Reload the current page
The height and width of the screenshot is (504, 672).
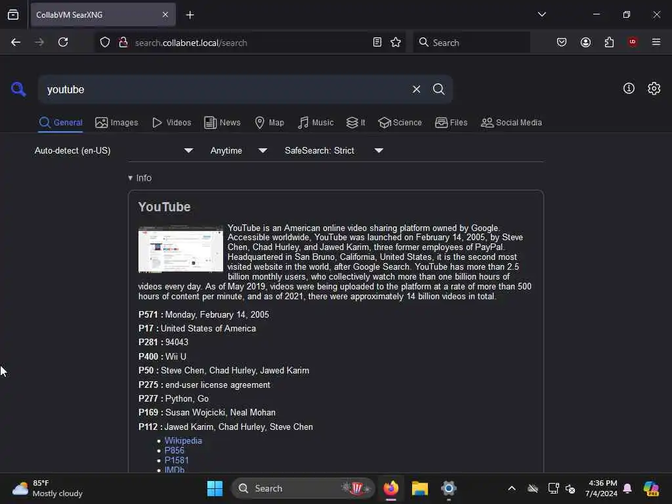(63, 42)
